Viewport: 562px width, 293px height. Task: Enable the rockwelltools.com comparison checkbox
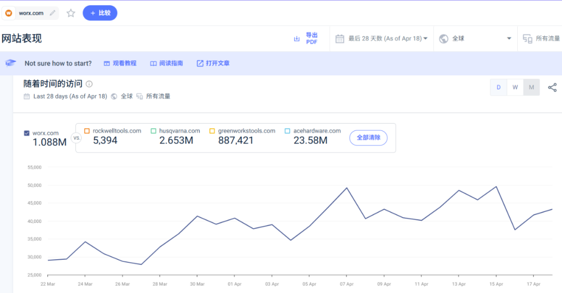(x=87, y=131)
